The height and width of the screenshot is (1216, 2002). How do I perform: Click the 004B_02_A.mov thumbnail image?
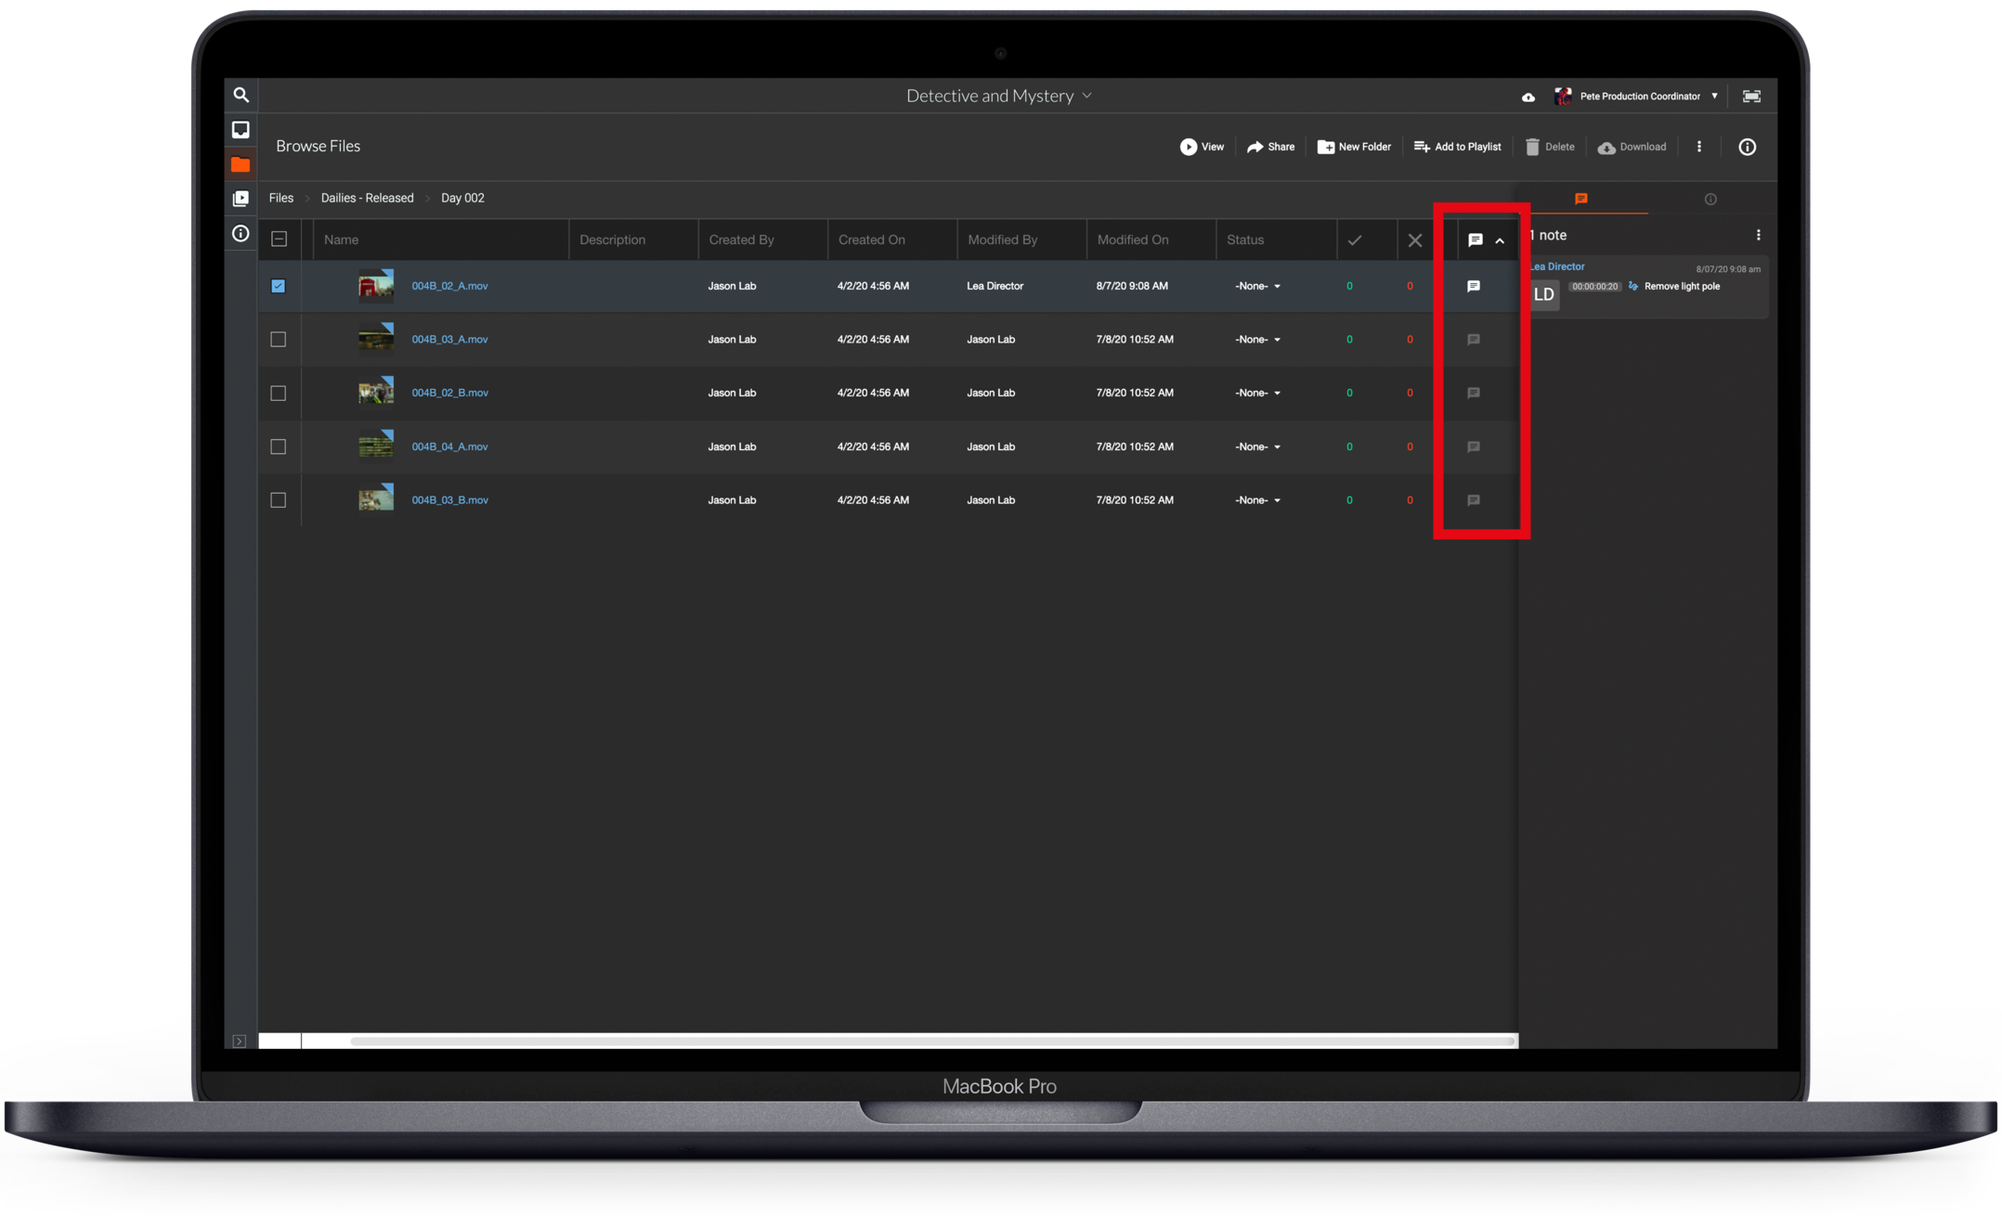pos(375,286)
